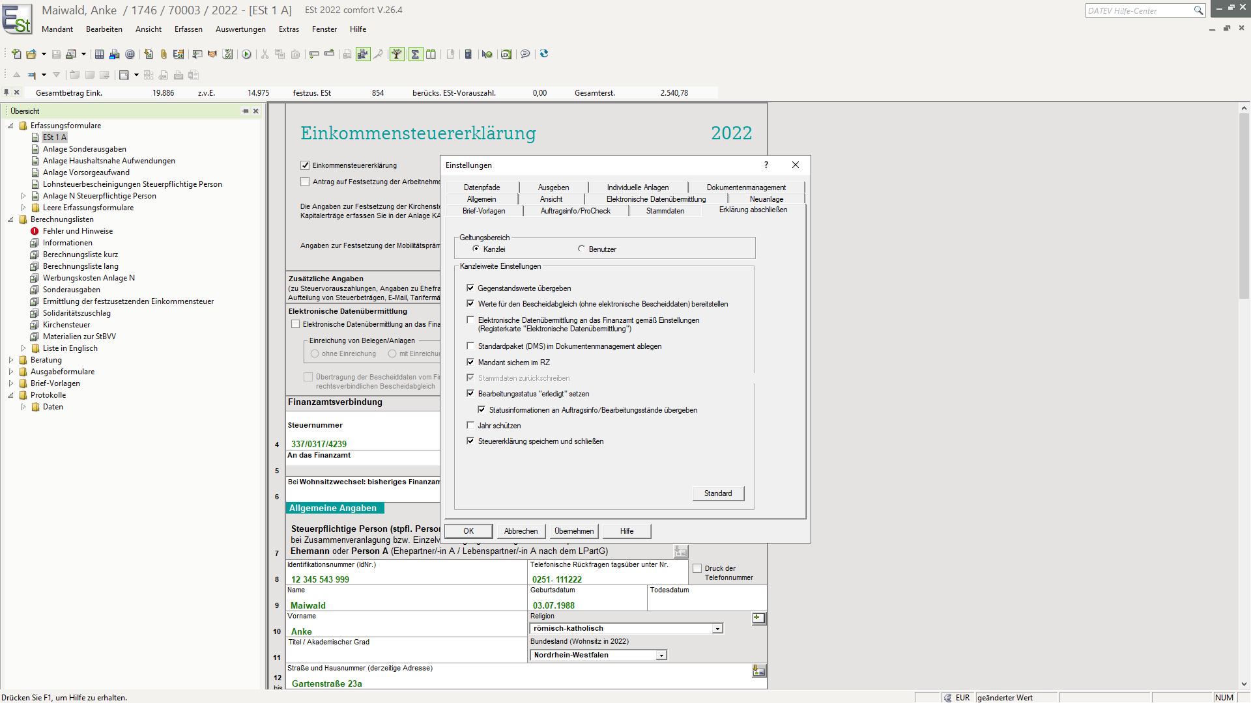
Task: Click the email @ toolbar icon
Action: pos(130,54)
